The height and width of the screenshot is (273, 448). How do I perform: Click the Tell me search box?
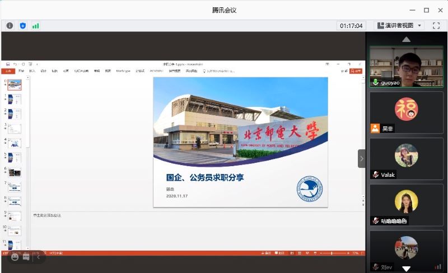point(219,71)
